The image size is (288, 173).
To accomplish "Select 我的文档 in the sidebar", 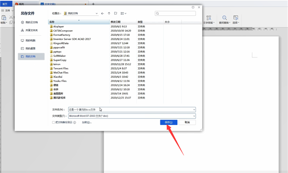I will coord(31,57).
